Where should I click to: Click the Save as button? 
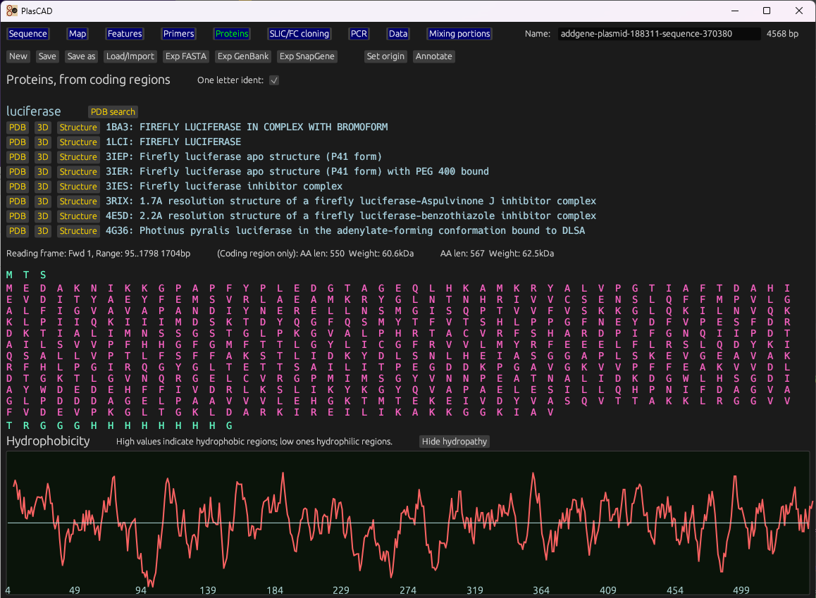[x=81, y=56]
